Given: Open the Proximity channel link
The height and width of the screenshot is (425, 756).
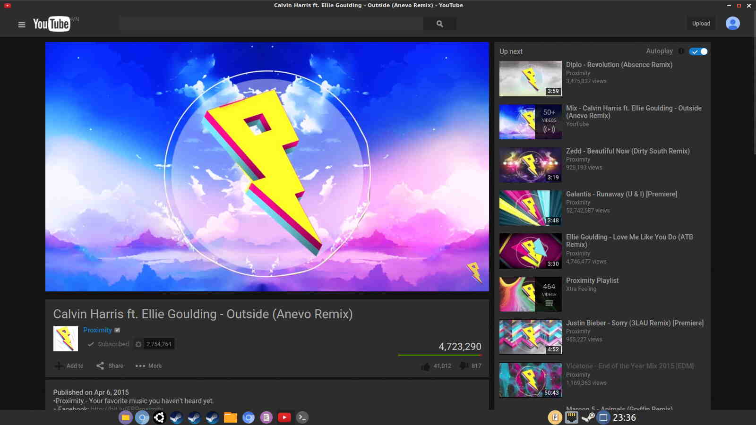Looking at the screenshot, I should [x=97, y=330].
